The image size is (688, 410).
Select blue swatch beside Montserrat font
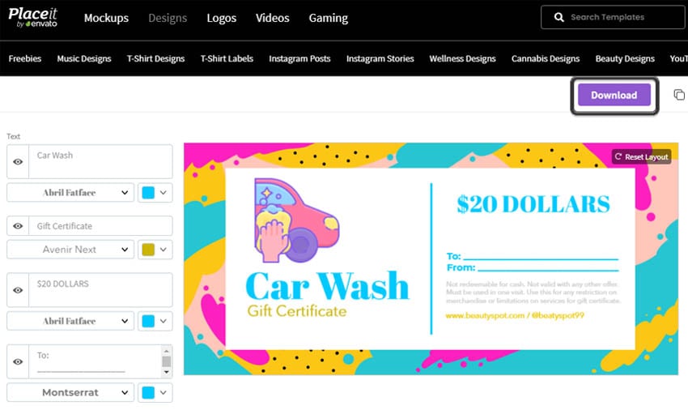click(x=148, y=392)
